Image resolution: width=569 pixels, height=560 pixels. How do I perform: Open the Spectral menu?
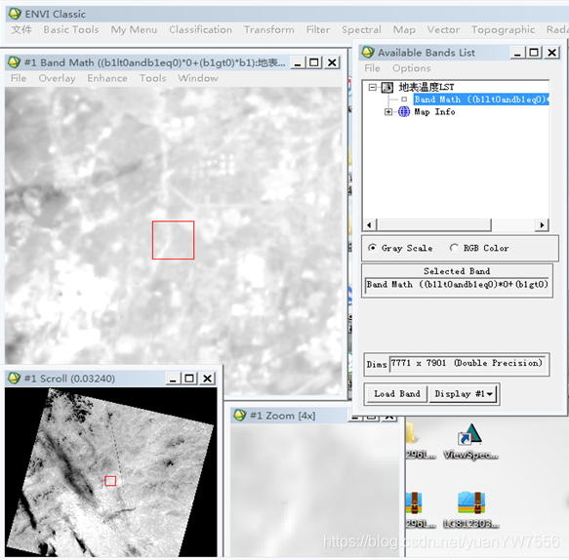coord(361,29)
